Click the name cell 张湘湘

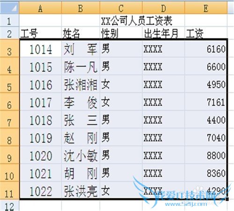(x=80, y=84)
